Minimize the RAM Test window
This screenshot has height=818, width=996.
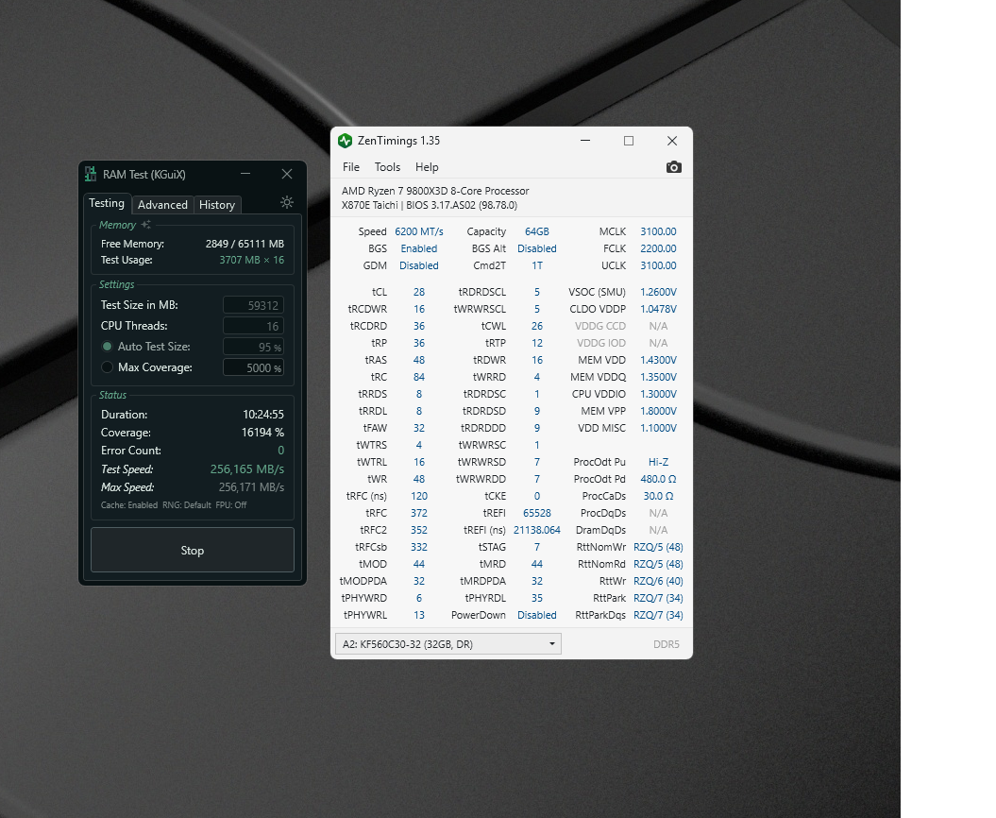coord(245,174)
